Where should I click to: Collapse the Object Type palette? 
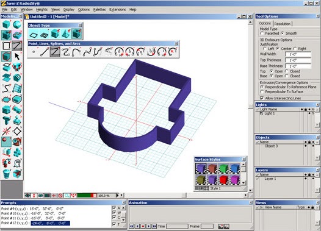[80, 25]
